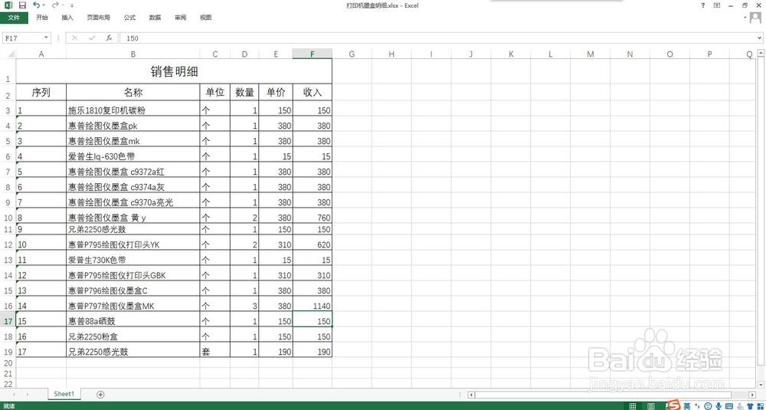Select column B header

[x=133, y=54]
